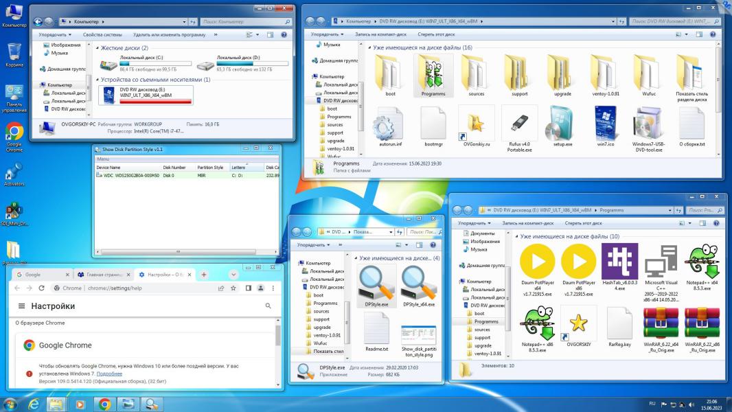Open Chrome from the taskbar

click(104, 404)
